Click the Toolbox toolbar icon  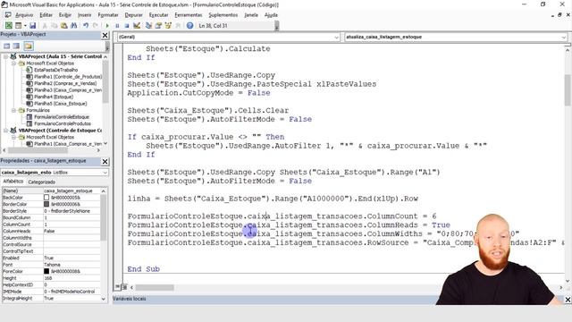pyautogui.click(x=178, y=26)
